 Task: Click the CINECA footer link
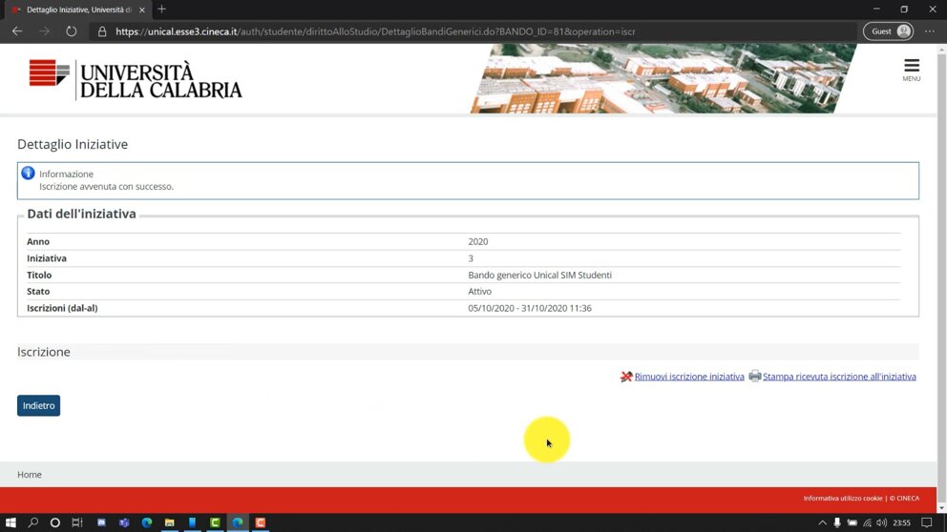(905, 499)
